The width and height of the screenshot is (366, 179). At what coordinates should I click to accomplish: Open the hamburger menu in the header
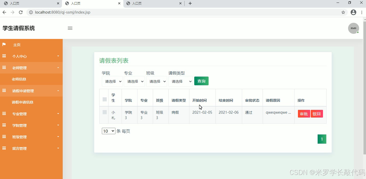click(x=70, y=28)
